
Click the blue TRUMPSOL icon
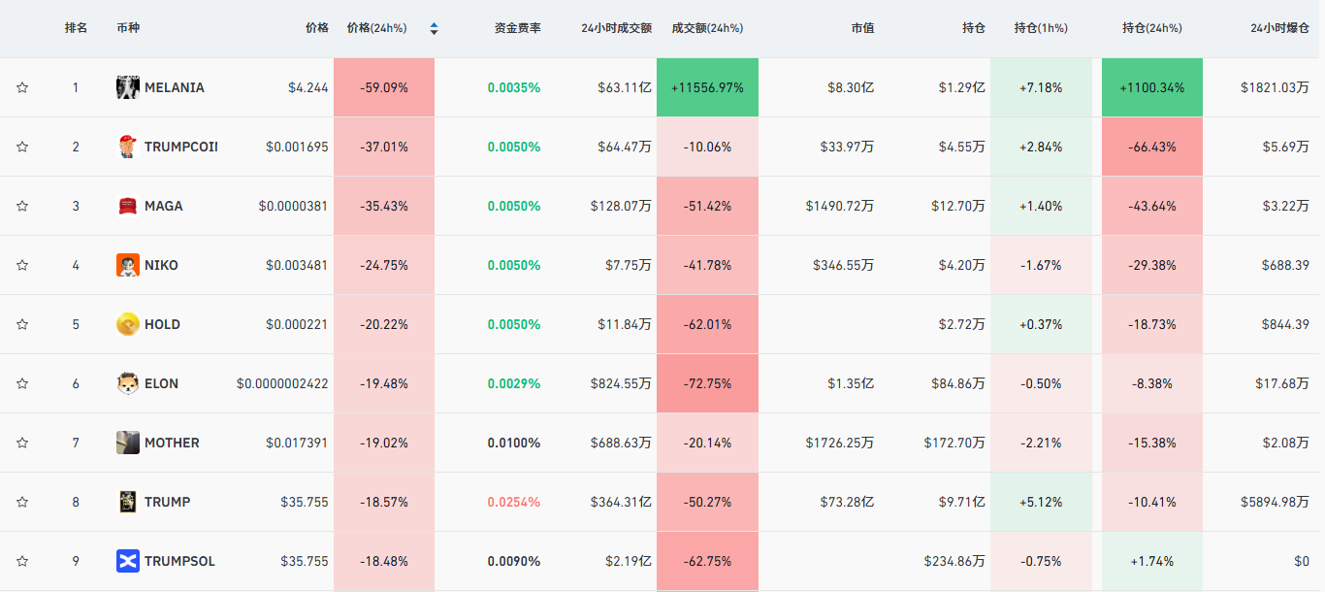(x=127, y=561)
